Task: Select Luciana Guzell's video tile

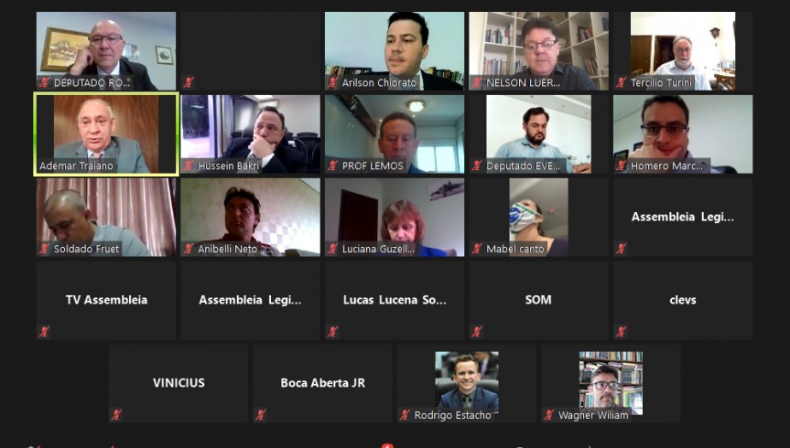Action: 395,217
